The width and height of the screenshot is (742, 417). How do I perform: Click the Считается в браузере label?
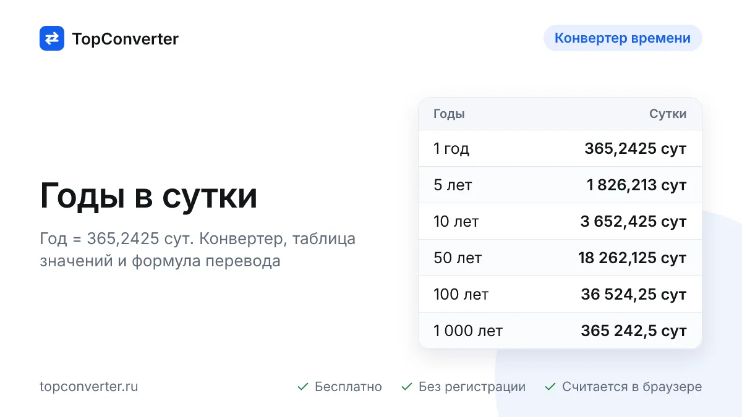coord(632,387)
